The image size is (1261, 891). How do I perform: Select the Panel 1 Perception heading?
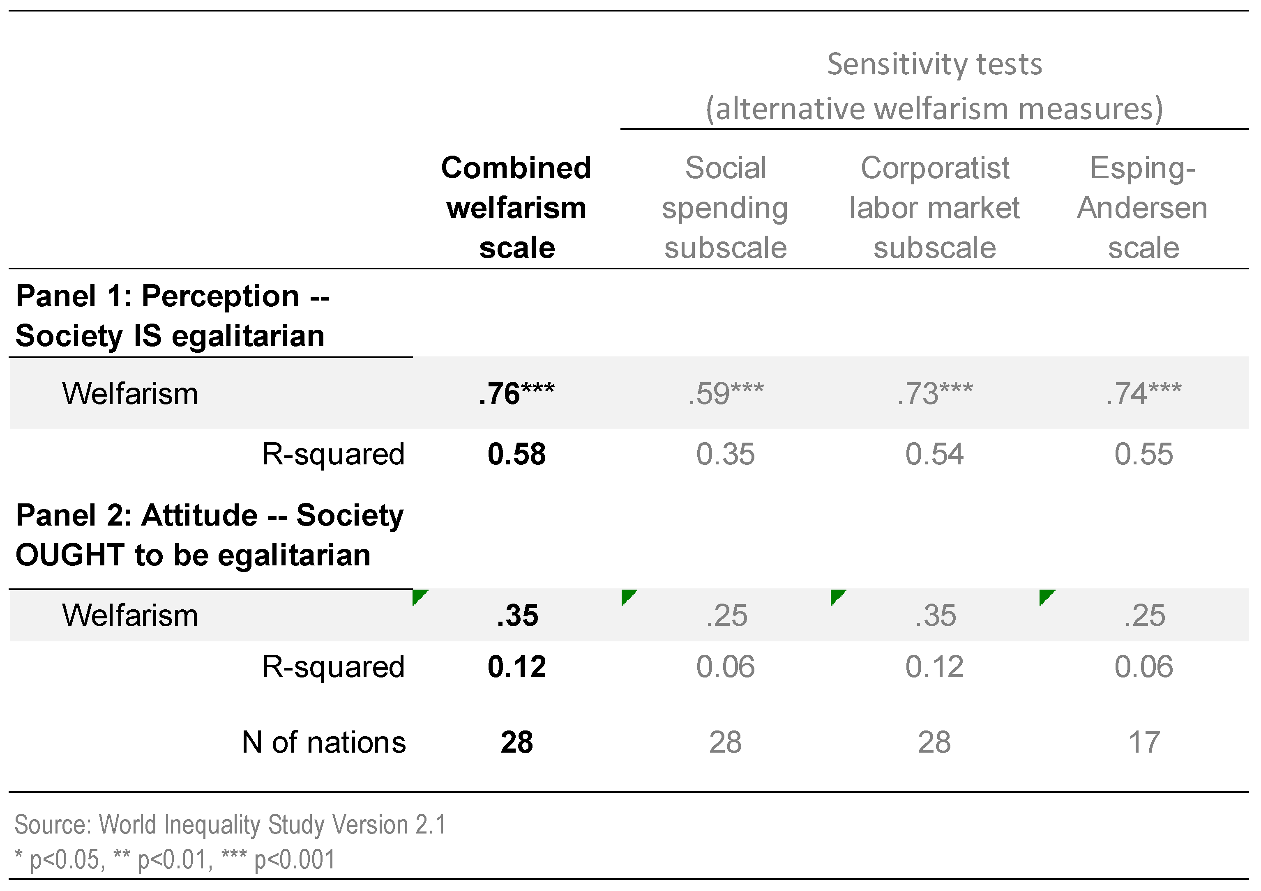click(173, 316)
